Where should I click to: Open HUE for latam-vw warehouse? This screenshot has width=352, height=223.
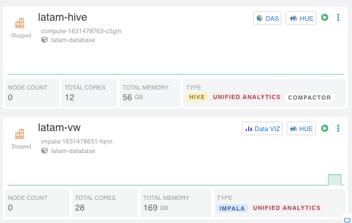coord(301,129)
